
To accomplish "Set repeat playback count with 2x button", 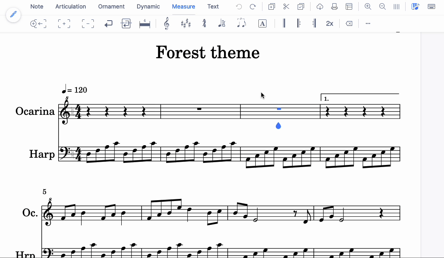I will (x=330, y=23).
